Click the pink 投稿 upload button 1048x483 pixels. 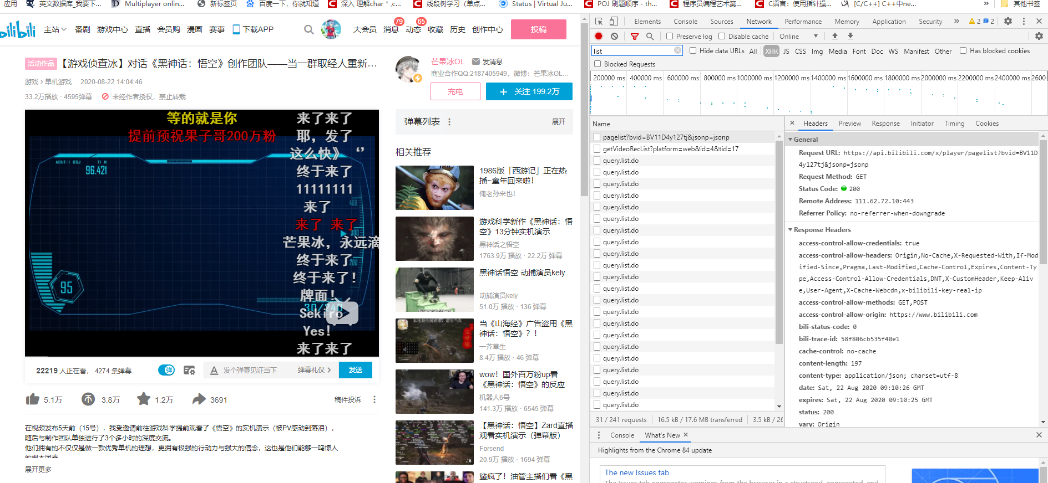point(539,29)
